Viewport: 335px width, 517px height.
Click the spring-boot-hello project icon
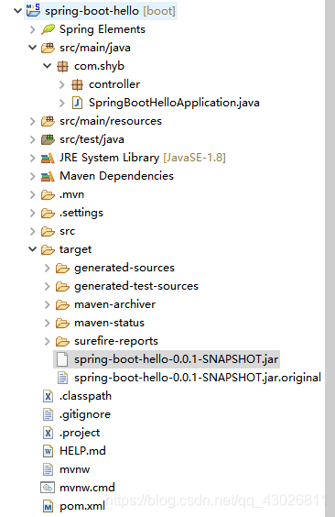point(33,10)
